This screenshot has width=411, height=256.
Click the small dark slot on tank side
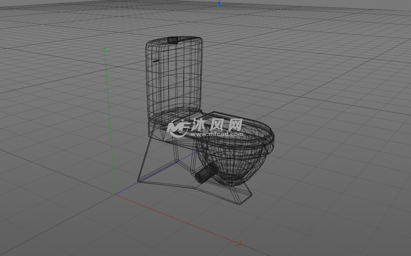(x=156, y=61)
